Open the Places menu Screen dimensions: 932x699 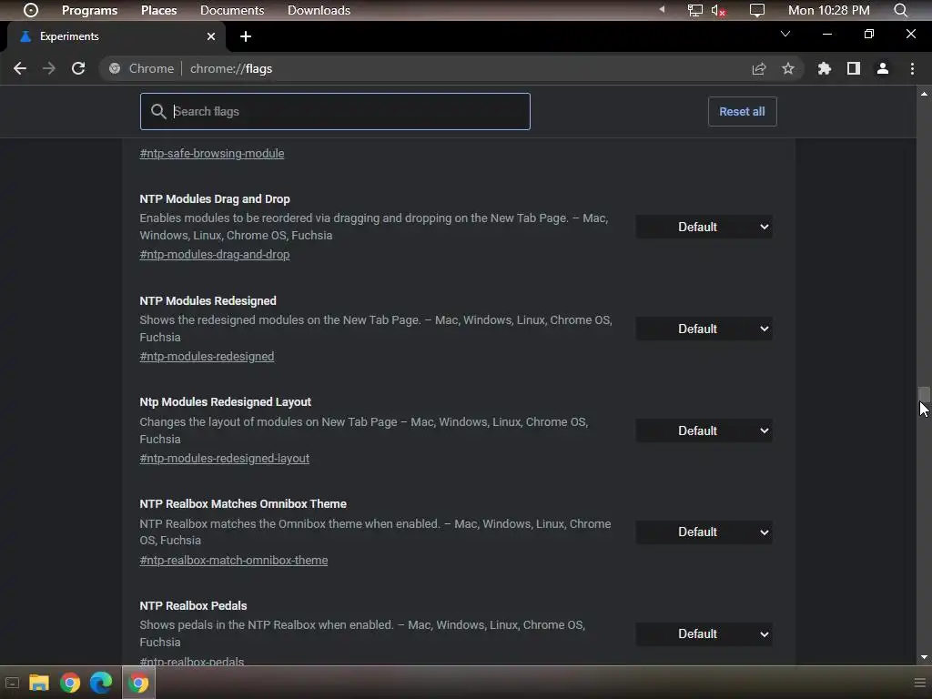[158, 10]
